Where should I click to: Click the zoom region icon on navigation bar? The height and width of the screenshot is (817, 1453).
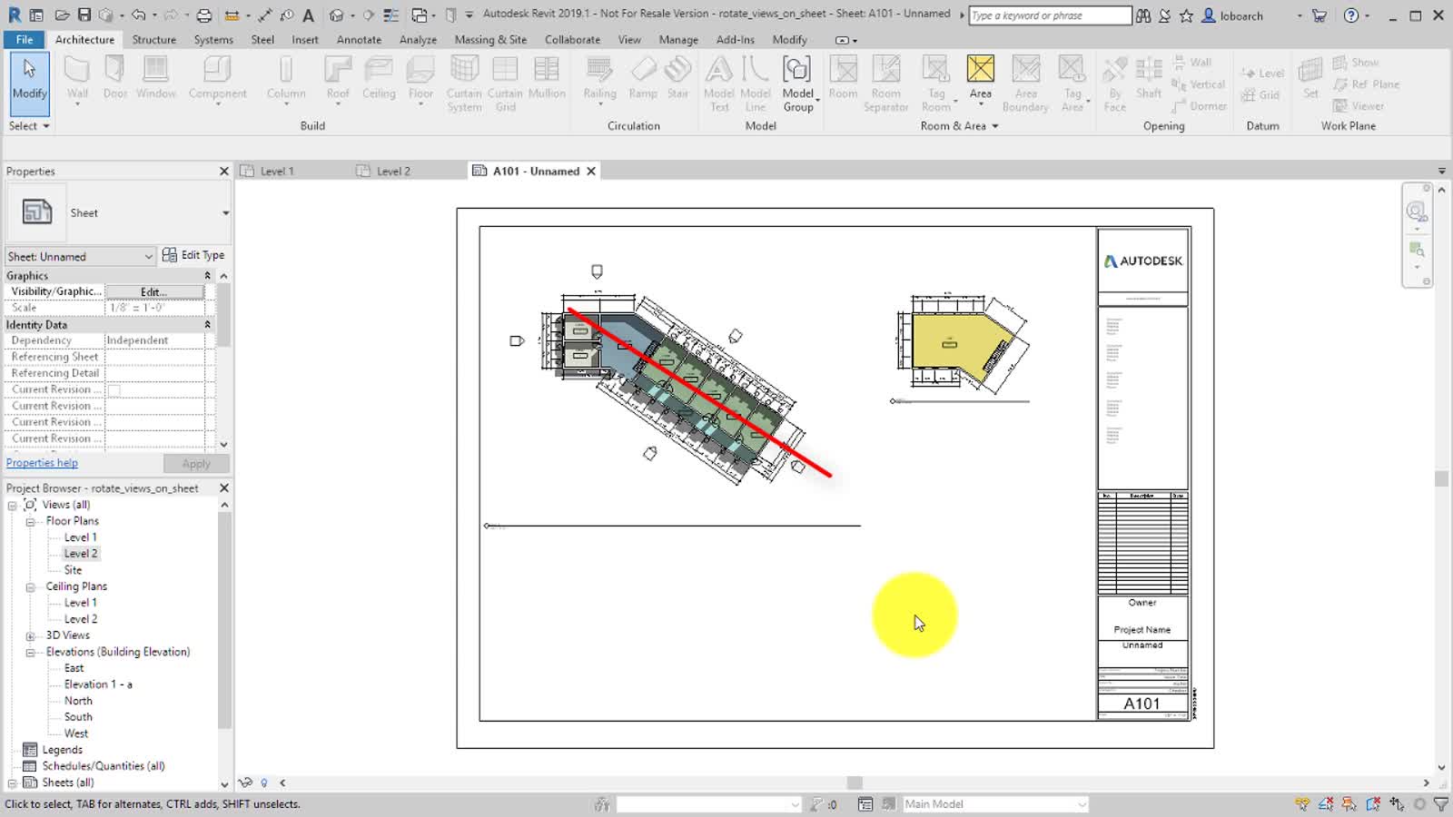pyautogui.click(x=1417, y=249)
